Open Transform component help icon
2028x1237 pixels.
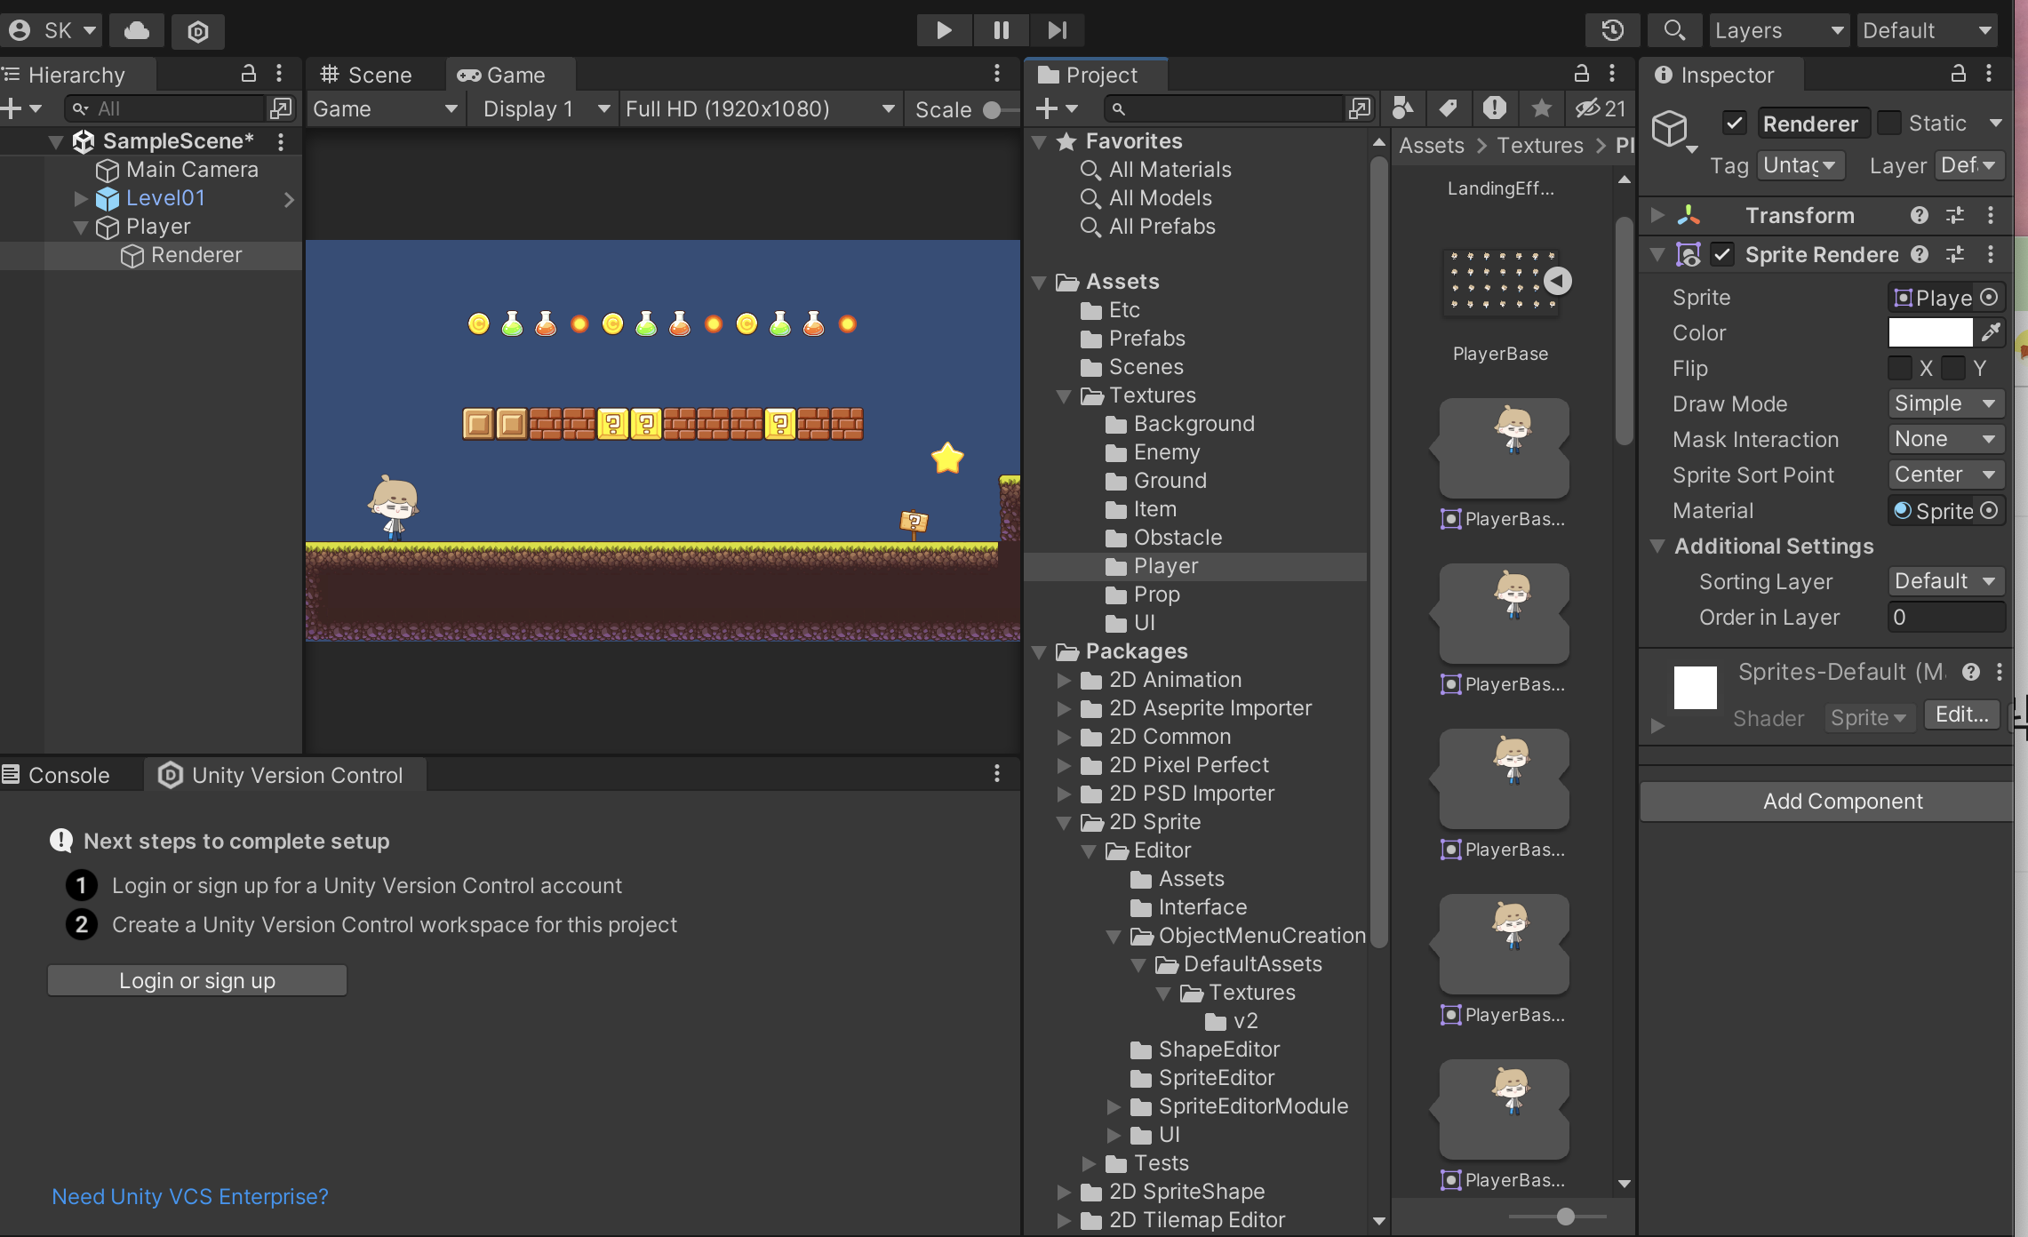point(1920,215)
